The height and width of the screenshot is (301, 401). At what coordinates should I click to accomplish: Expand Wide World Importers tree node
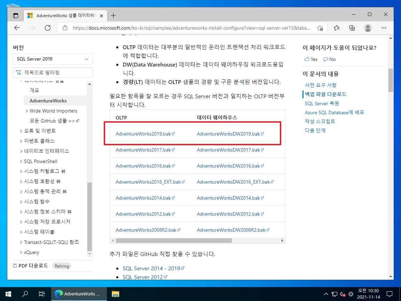click(26, 111)
